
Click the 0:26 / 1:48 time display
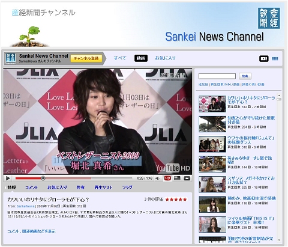tap(145, 178)
